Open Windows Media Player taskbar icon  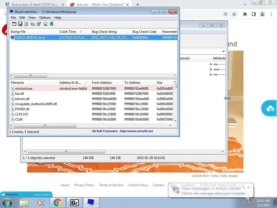(40, 203)
